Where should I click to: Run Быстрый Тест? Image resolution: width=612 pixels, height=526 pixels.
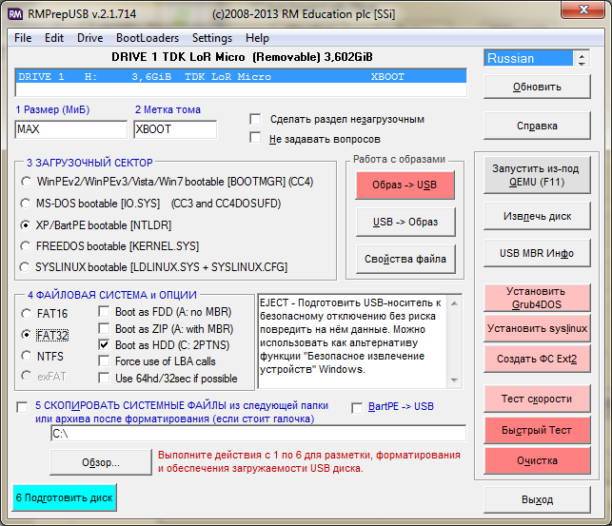pyautogui.click(x=537, y=430)
